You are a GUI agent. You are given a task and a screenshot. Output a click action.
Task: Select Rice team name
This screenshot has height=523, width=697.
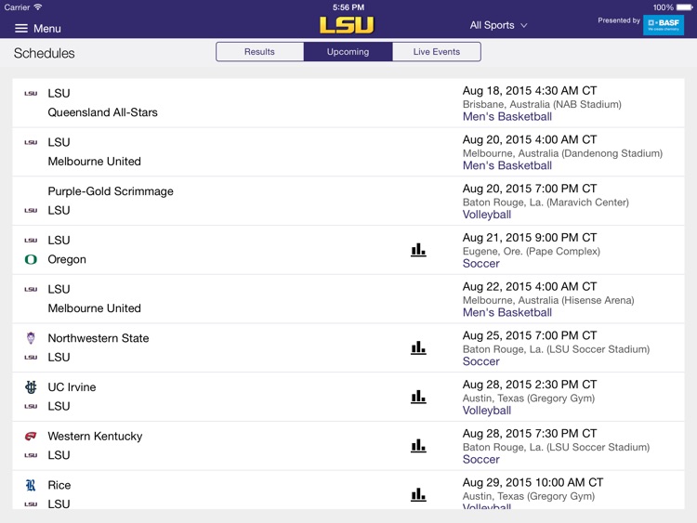coord(59,485)
